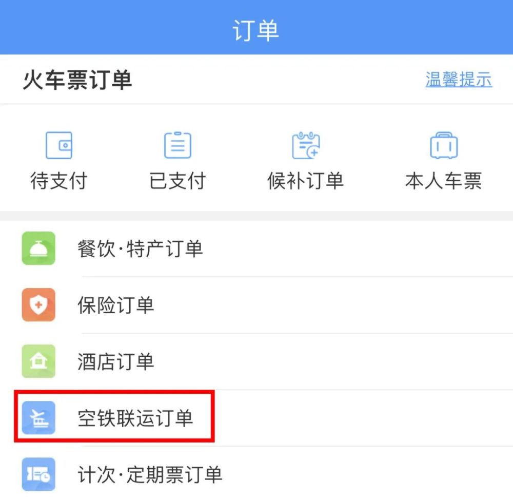The width and height of the screenshot is (513, 498).
Task: Tap the green 酒店 house icon
Action: click(x=38, y=361)
